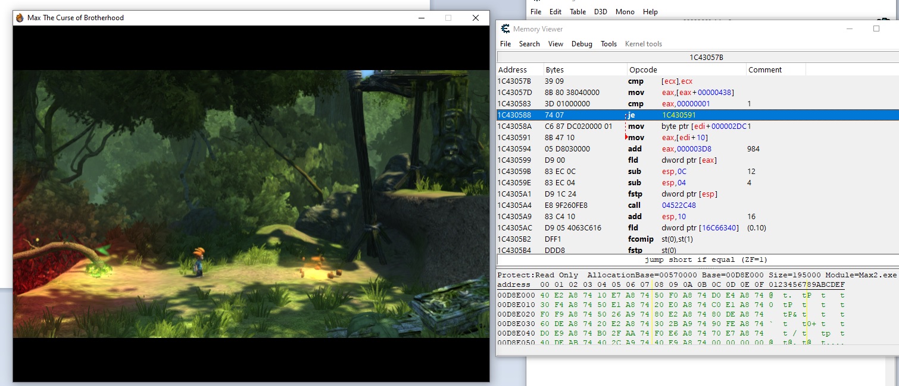Open the Tools menu in Memory Viewer
The height and width of the screenshot is (386, 899).
608,44
